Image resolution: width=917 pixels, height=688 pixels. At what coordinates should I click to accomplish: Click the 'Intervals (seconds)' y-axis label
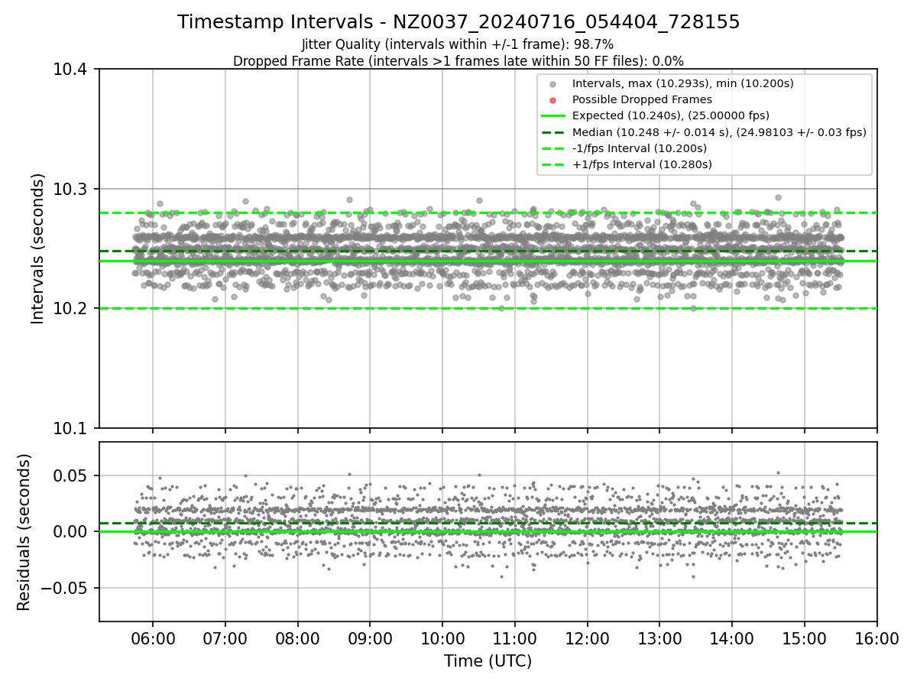(38, 248)
